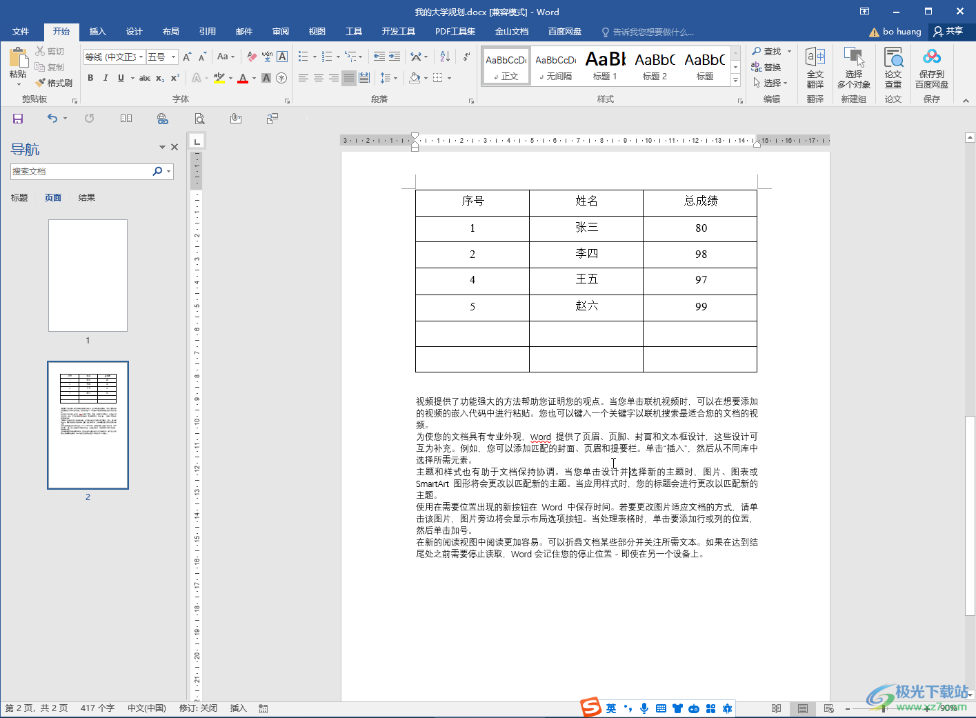Expand the styles gallery more arrow
Image resolution: width=976 pixels, height=718 pixels.
pyautogui.click(x=736, y=81)
